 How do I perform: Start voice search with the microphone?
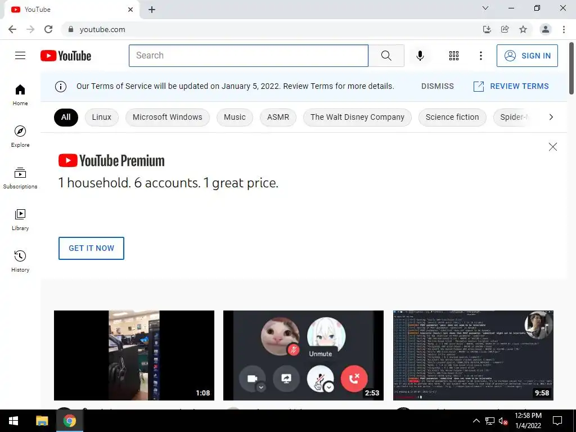click(x=420, y=56)
